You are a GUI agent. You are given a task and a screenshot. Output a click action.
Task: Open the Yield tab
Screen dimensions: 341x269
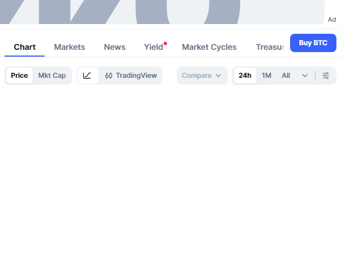click(153, 47)
